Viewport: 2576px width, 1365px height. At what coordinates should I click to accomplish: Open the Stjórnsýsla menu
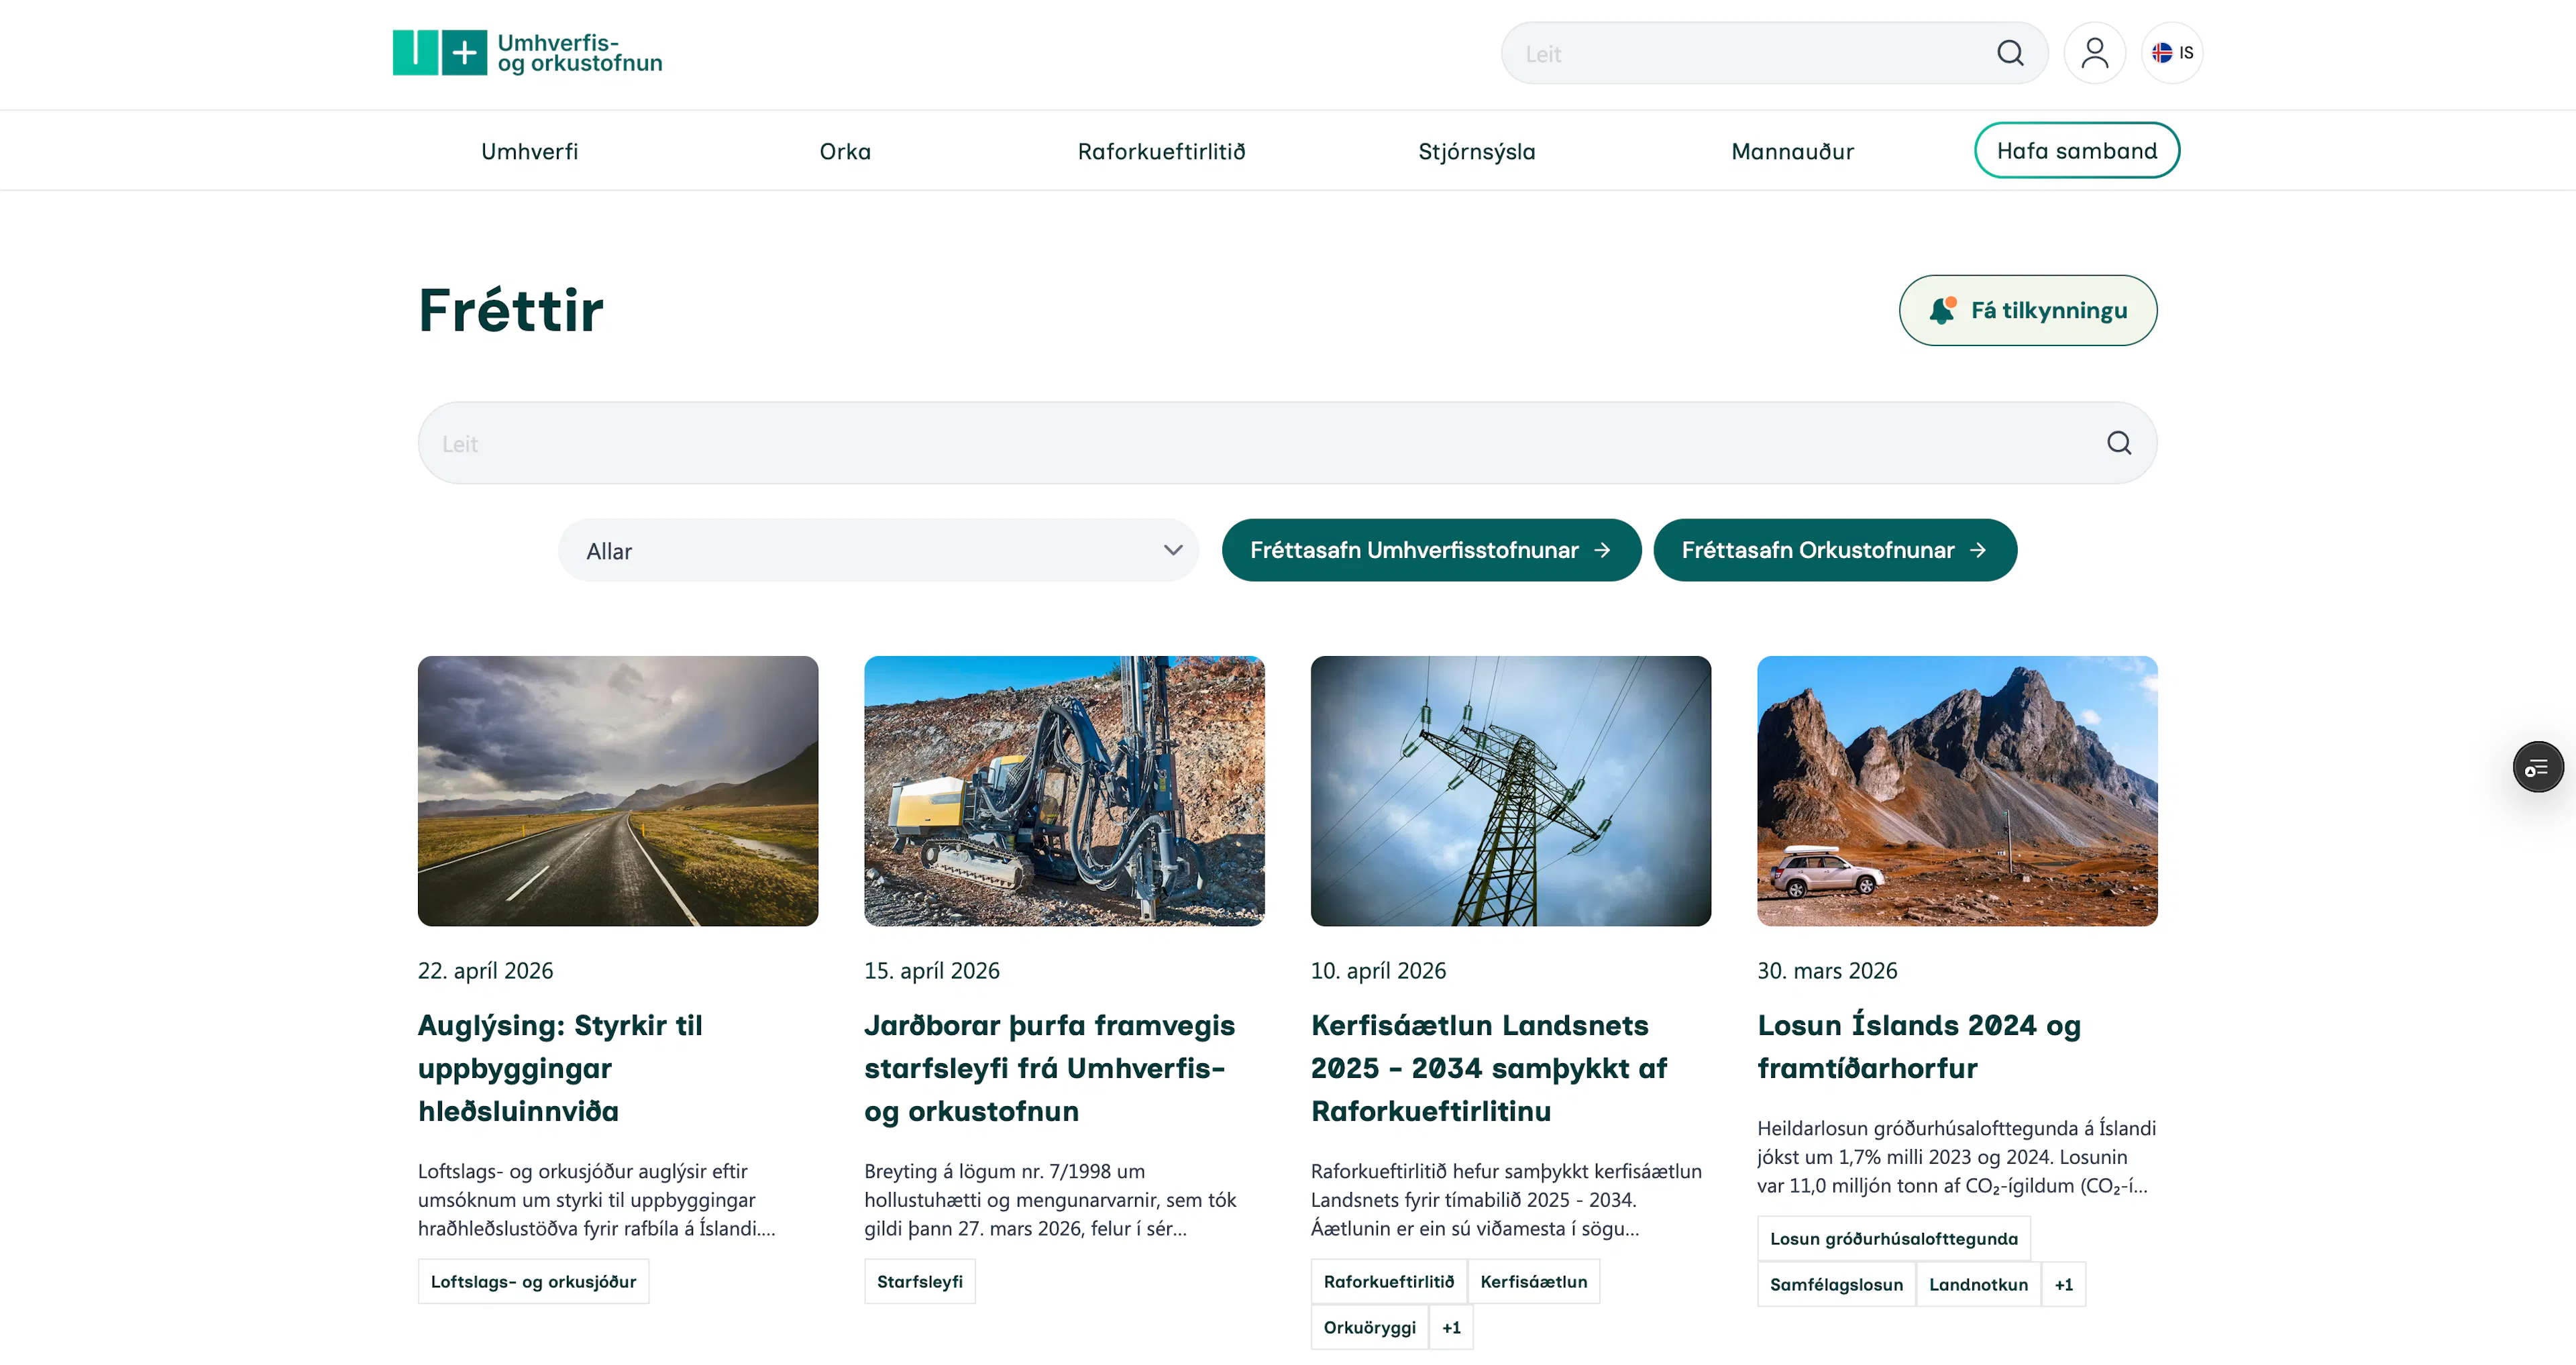tap(1476, 151)
